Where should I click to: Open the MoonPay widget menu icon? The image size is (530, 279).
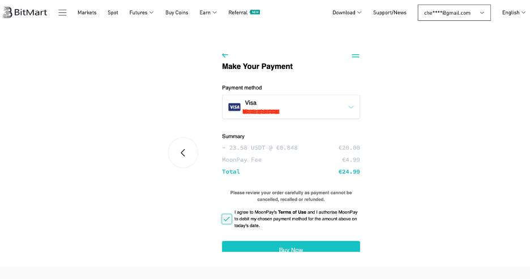355,56
